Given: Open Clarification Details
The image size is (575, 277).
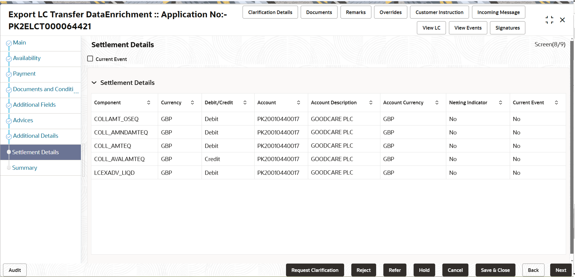Looking at the screenshot, I should click(270, 12).
